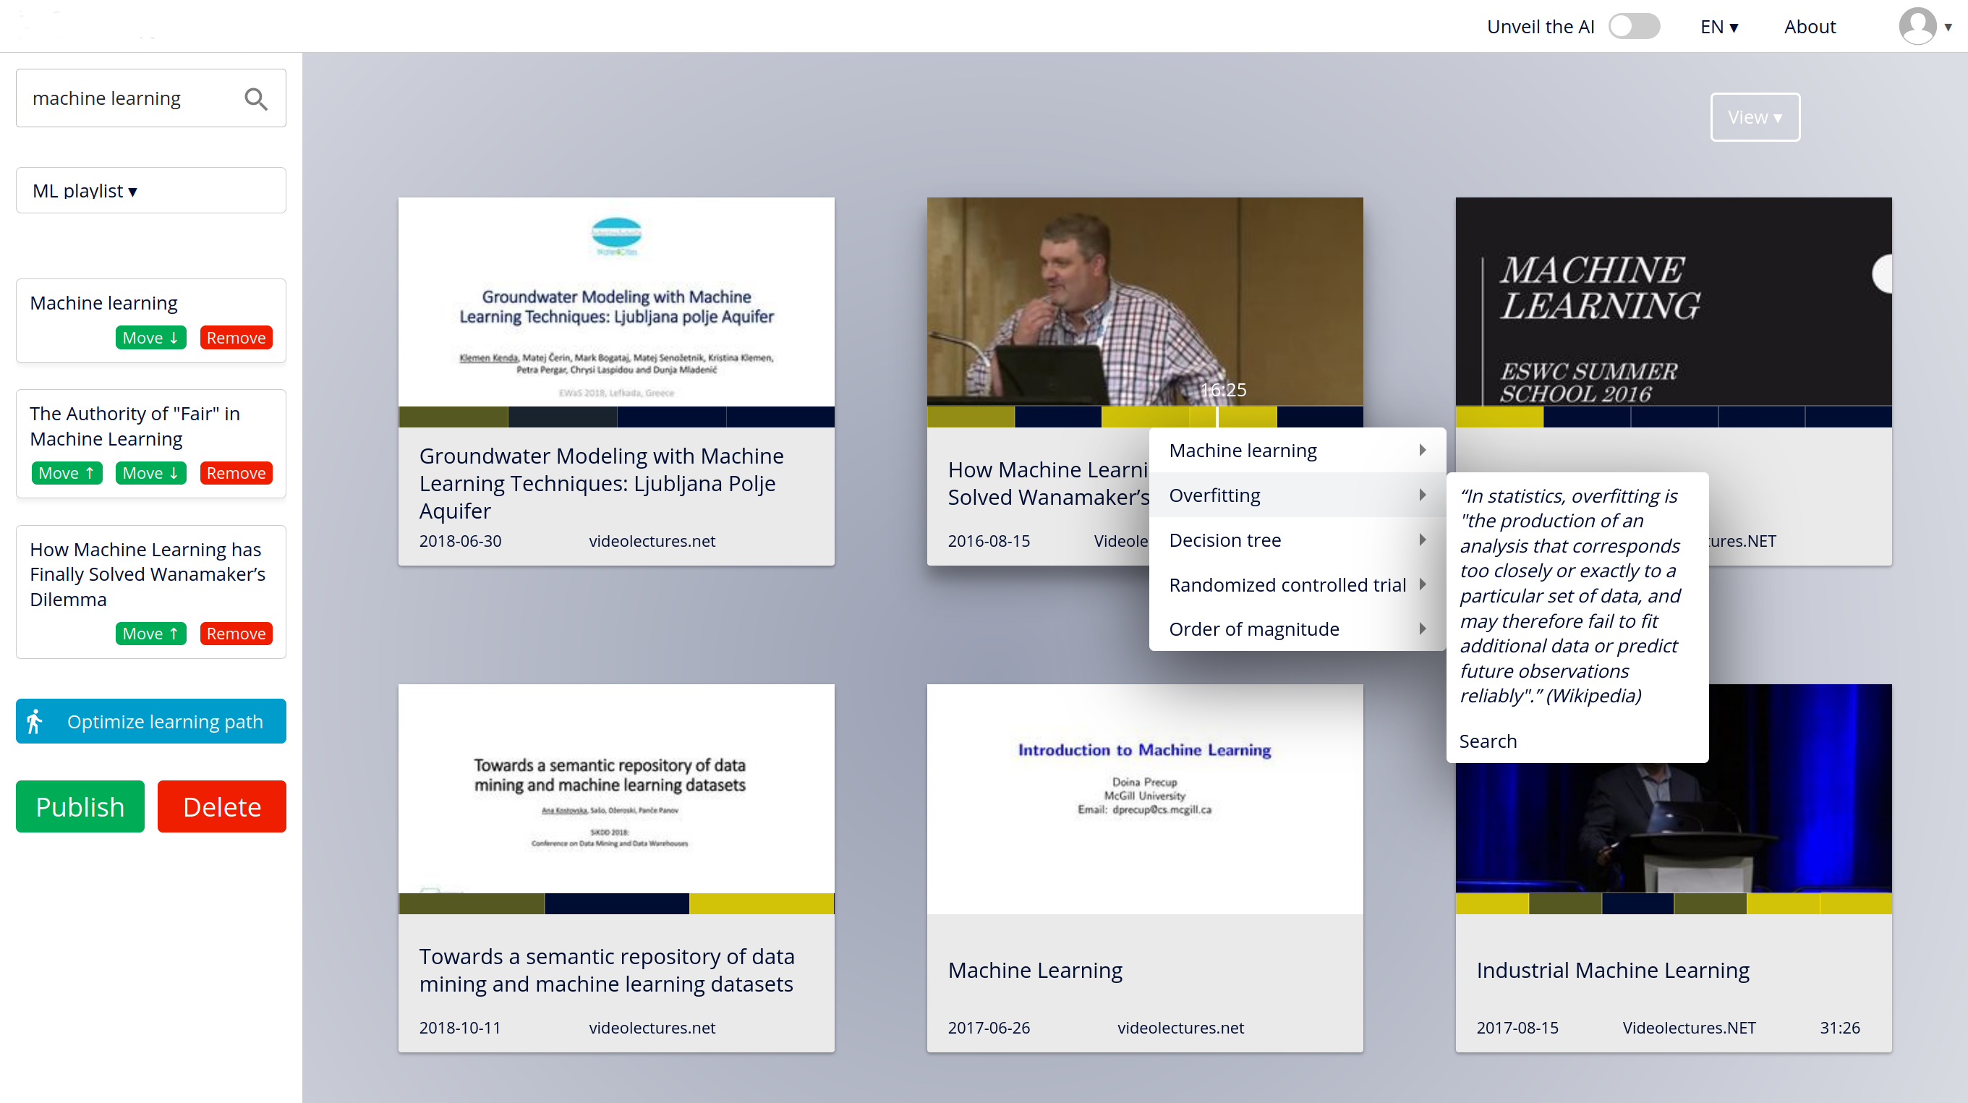Open the Groundwater Modeling video thumbnail
This screenshot has height=1103, width=1968.
[615, 302]
